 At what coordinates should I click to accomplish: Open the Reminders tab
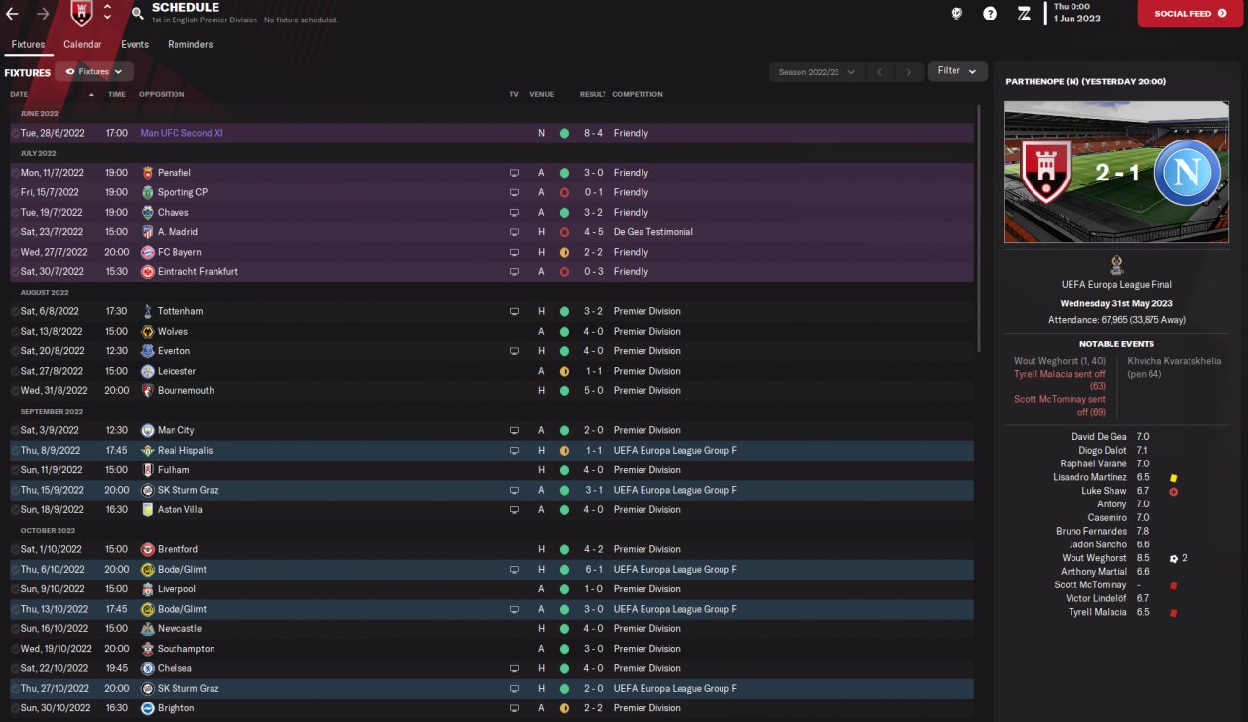190,44
